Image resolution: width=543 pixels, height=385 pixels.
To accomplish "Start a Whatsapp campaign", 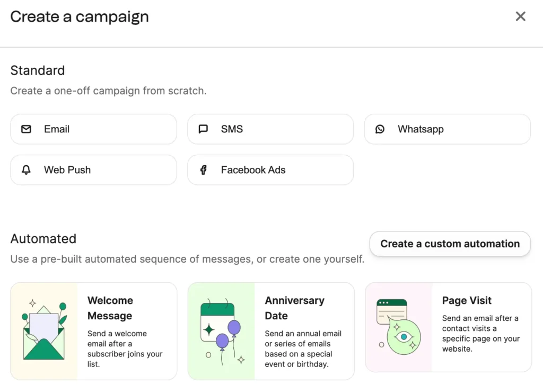I will (448, 129).
